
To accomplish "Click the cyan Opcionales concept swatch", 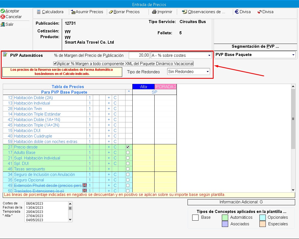I will click(x=262, y=218).
